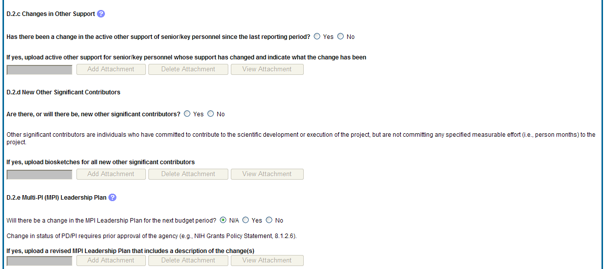Select Yes for change in other support
Viewport: 607px width, 269px height.
[317, 36]
